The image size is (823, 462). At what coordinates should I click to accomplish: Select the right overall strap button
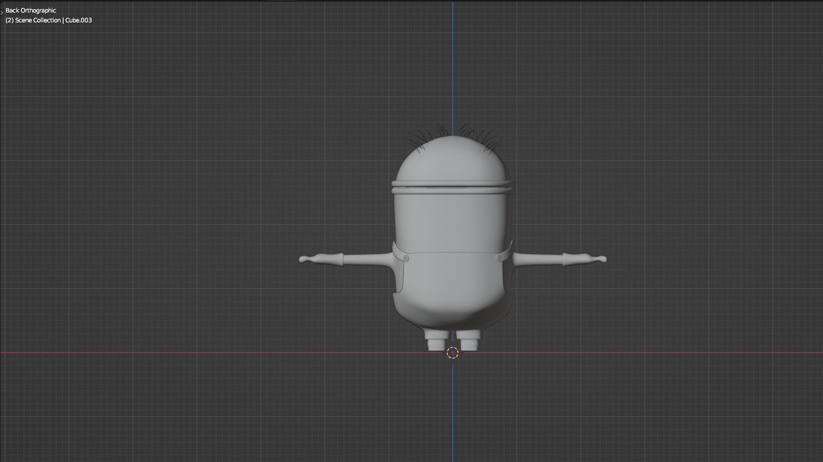pos(499,258)
